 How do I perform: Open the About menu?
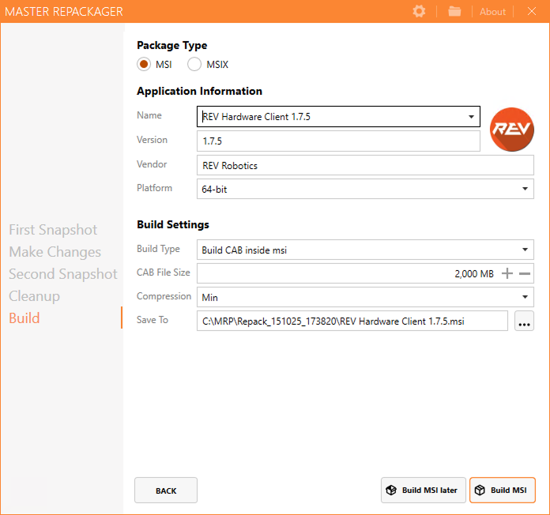pyautogui.click(x=492, y=12)
